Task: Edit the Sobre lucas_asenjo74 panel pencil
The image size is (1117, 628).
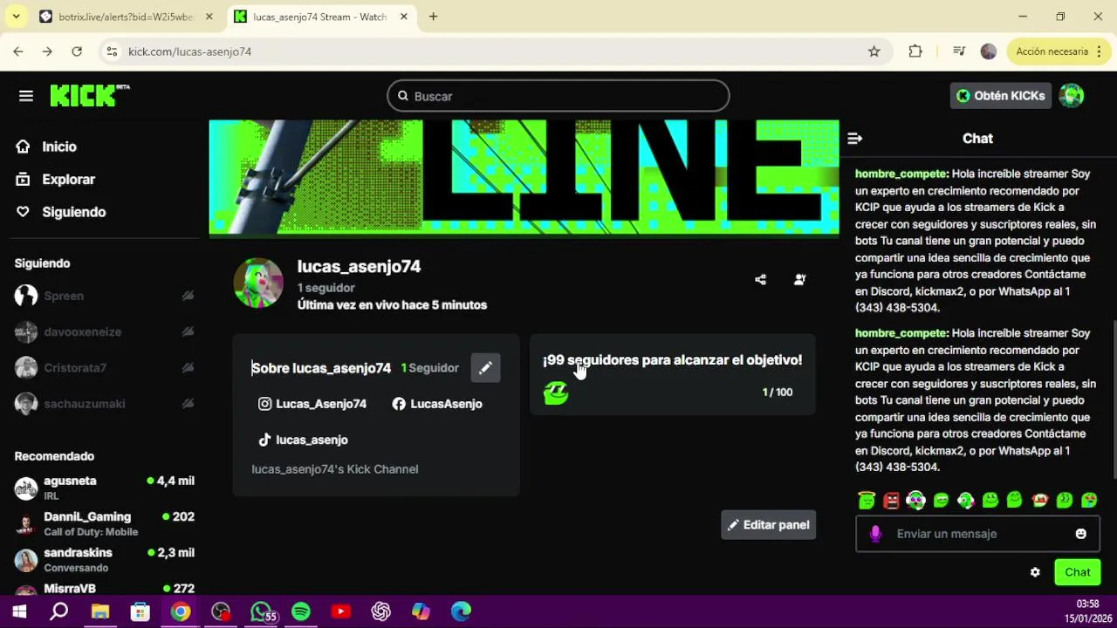Action: point(485,368)
